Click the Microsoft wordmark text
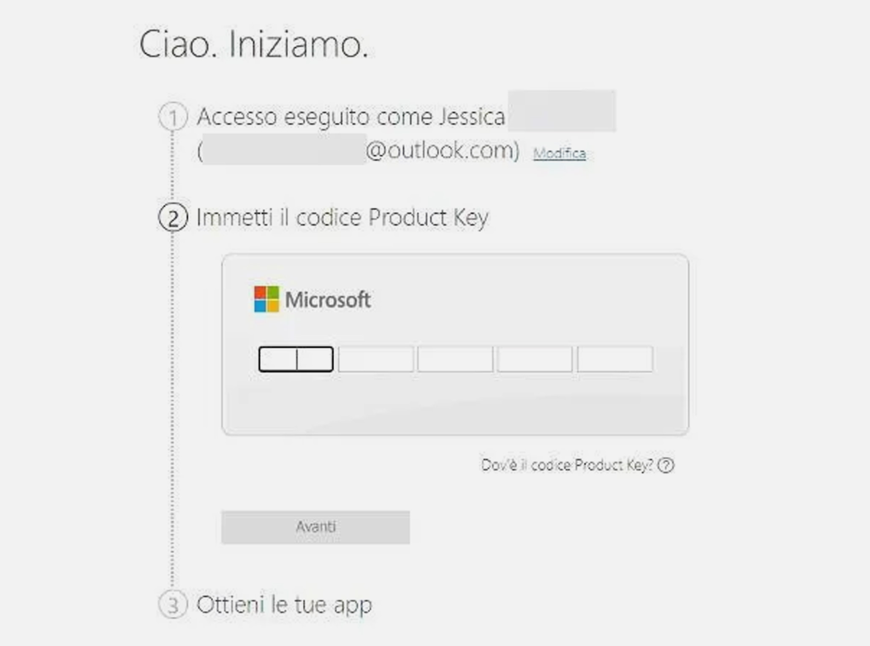 [328, 299]
